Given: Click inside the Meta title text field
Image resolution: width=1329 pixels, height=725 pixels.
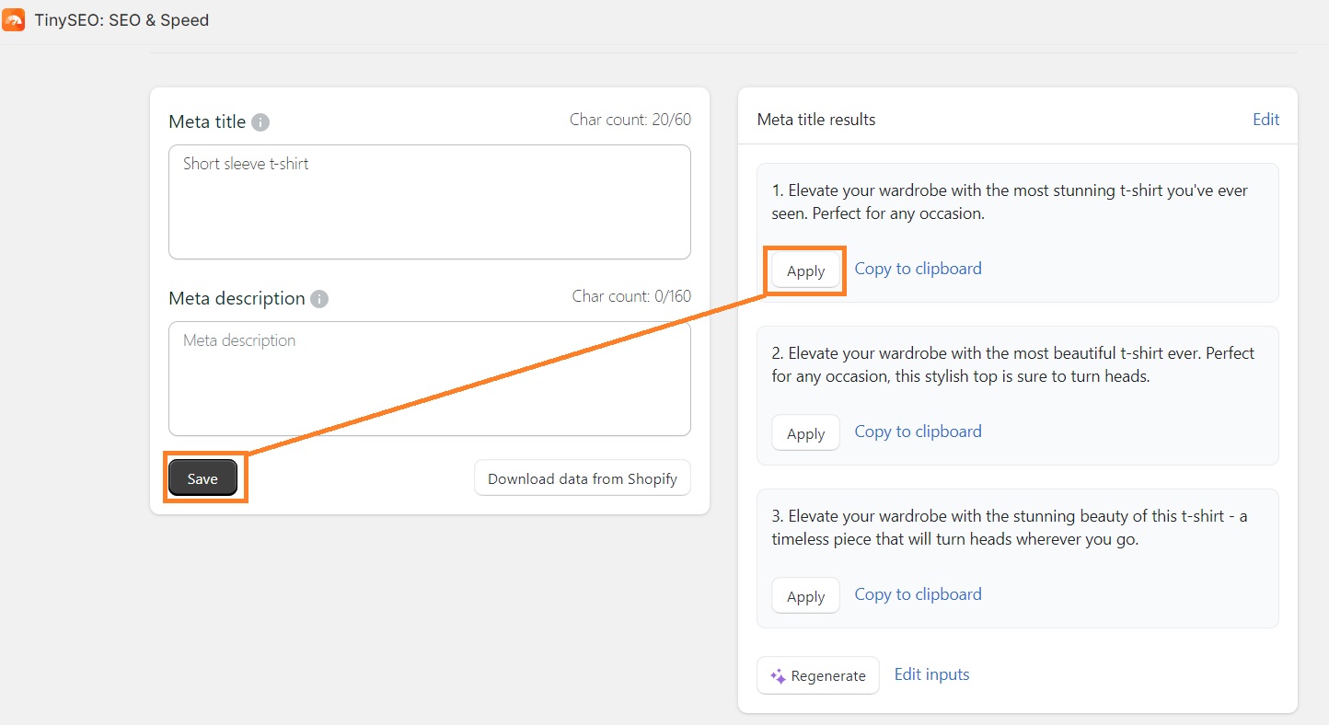Looking at the screenshot, I should click(x=429, y=202).
